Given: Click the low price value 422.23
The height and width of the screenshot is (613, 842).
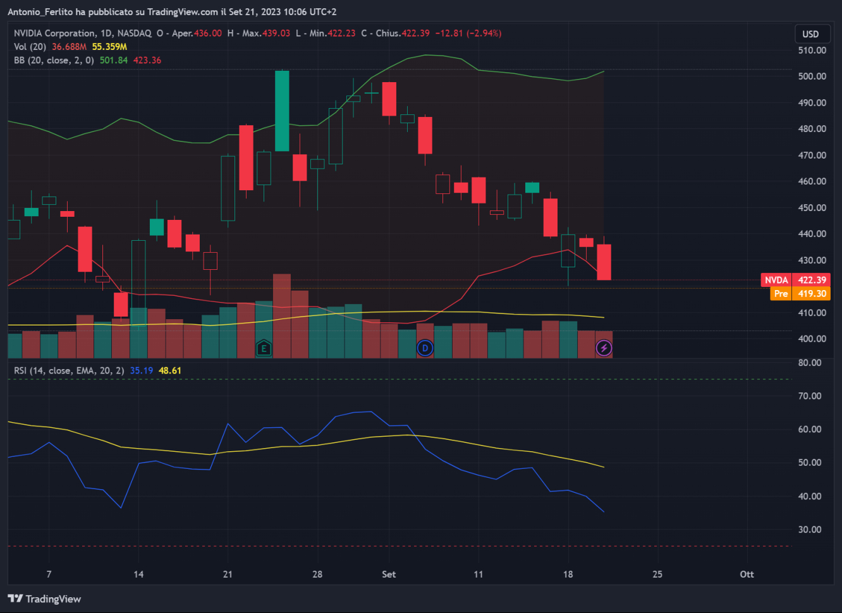Looking at the screenshot, I should (x=341, y=33).
